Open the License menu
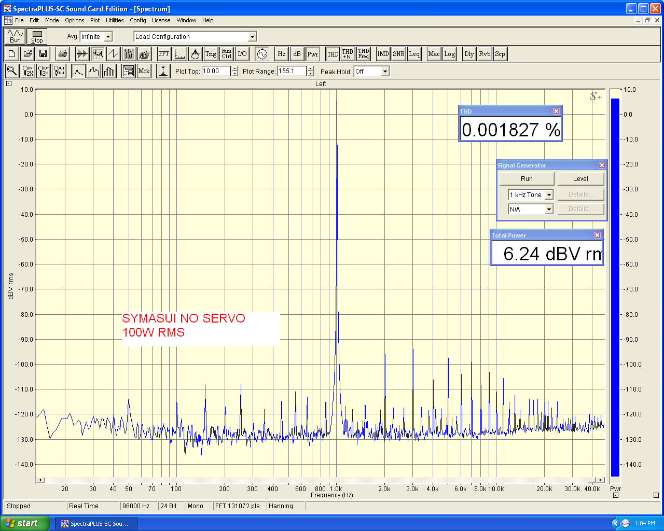664x531 pixels. coord(161,20)
